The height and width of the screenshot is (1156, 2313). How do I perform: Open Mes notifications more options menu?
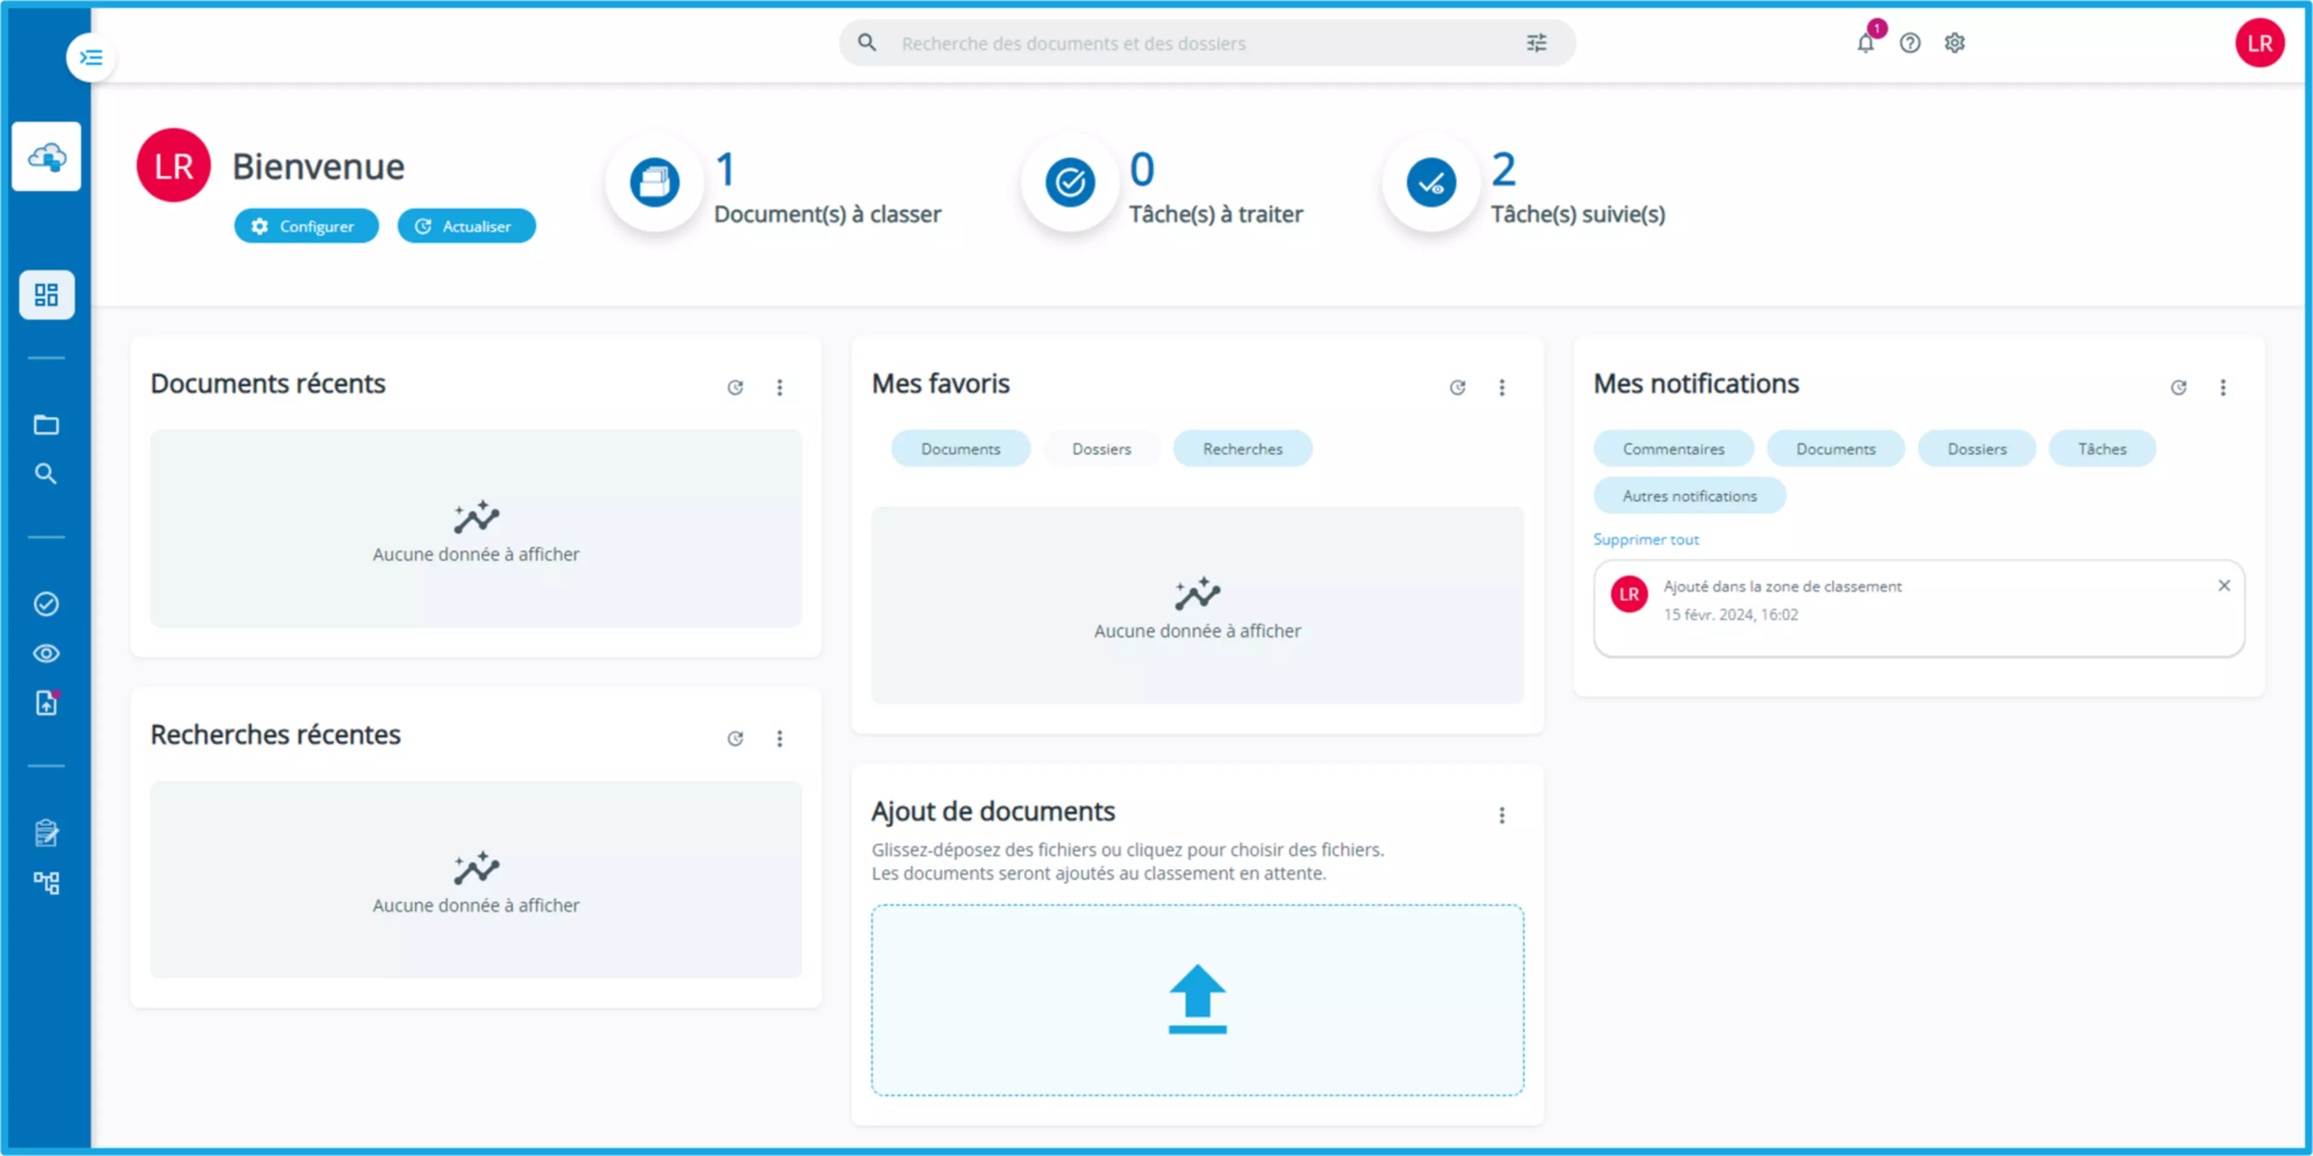point(2223,388)
